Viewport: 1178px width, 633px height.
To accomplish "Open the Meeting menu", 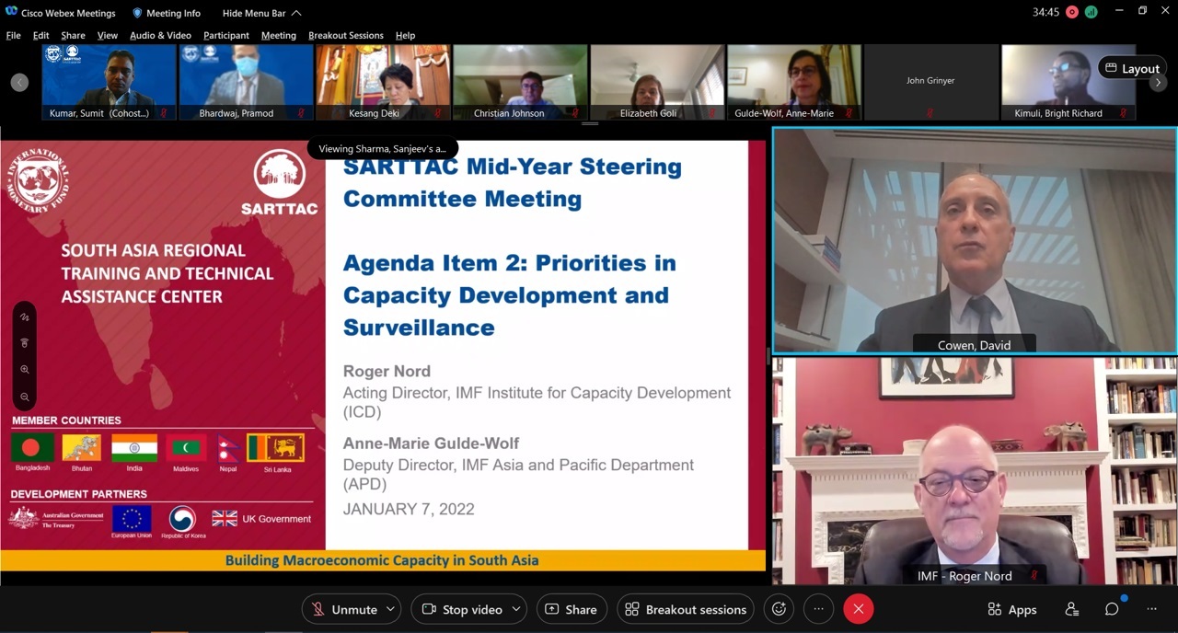I will coord(279,35).
